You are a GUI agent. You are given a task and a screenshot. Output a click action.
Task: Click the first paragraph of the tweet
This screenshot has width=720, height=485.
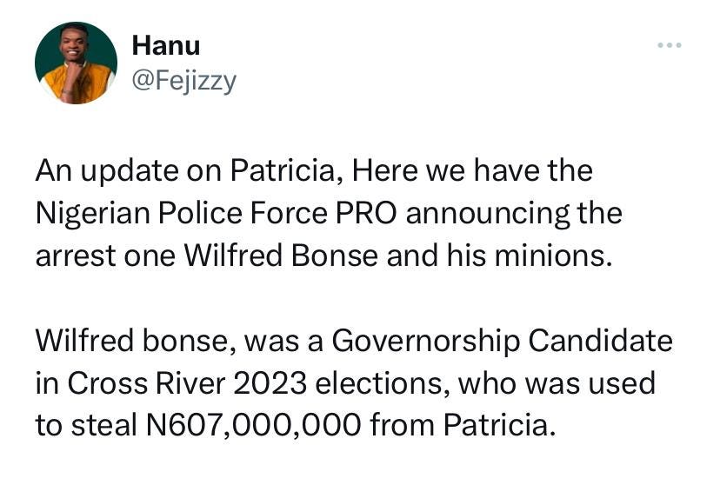click(329, 212)
